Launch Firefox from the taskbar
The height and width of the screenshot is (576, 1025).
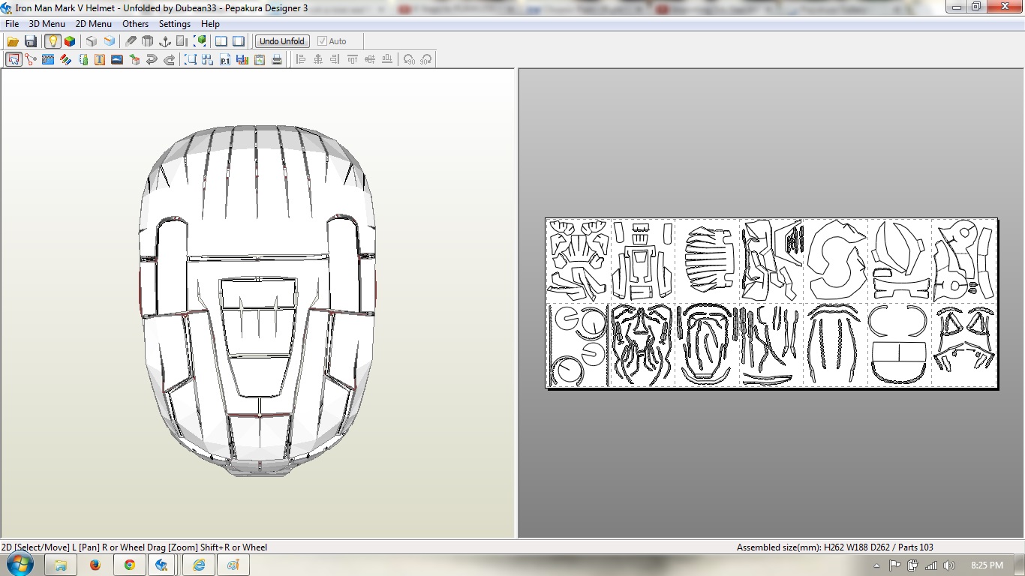coord(95,565)
